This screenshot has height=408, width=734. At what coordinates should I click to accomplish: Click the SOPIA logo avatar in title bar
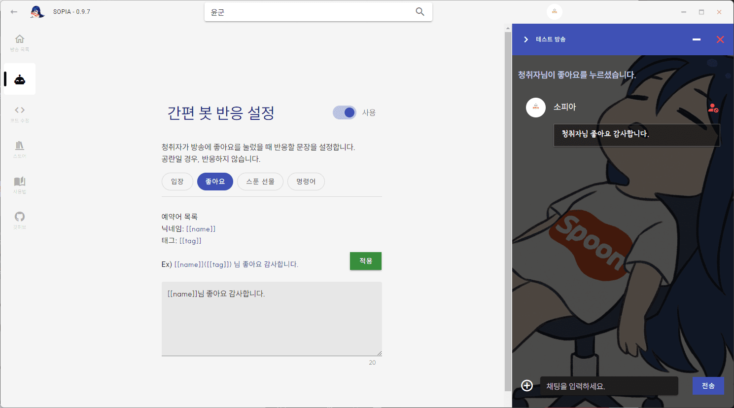tap(37, 12)
